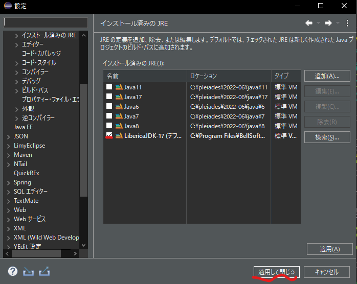This screenshot has height=284, width=357.
Task: Select the C:¥pleiades¥2022-06¥java¥11 location cell
Action: [229, 87]
